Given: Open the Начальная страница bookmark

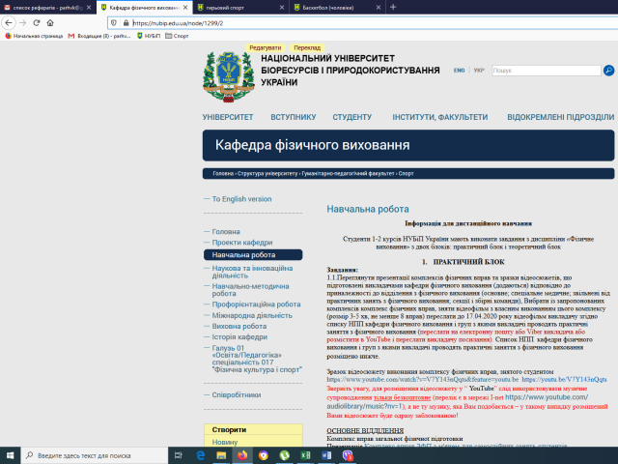Looking at the screenshot, I should point(34,36).
